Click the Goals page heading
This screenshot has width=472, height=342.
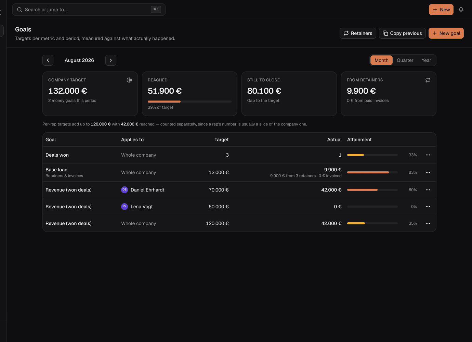[23, 29]
